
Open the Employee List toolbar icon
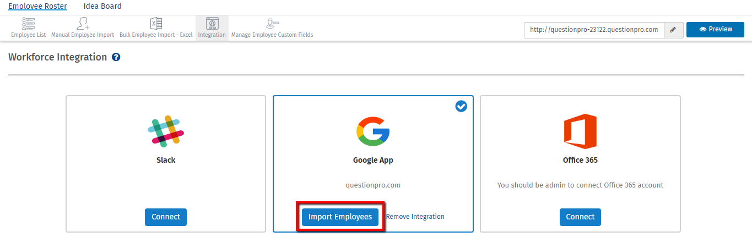[x=28, y=24]
